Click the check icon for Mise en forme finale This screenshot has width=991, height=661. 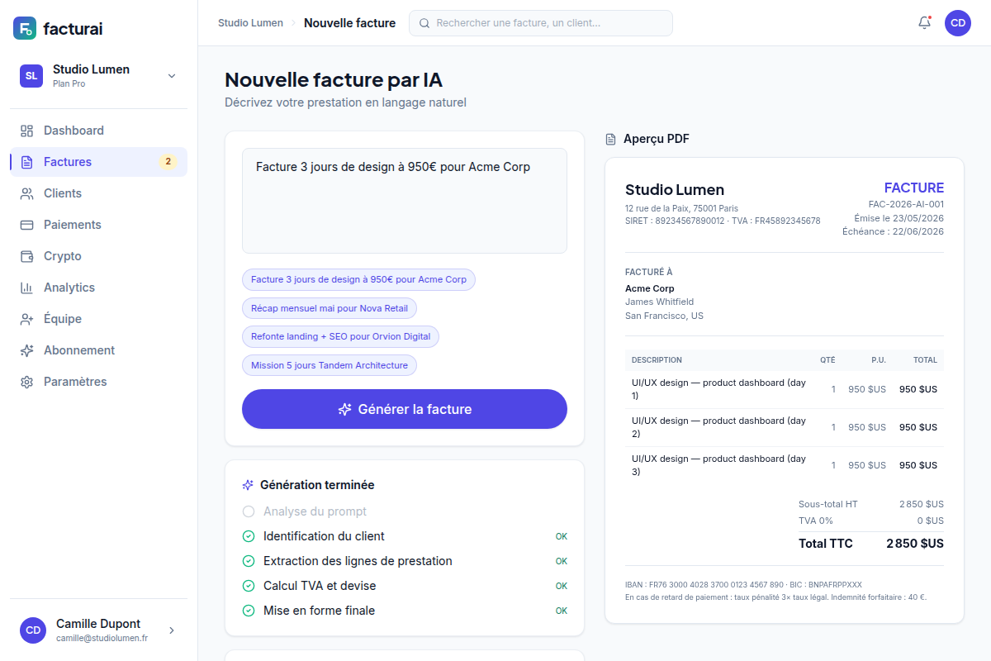click(x=249, y=611)
